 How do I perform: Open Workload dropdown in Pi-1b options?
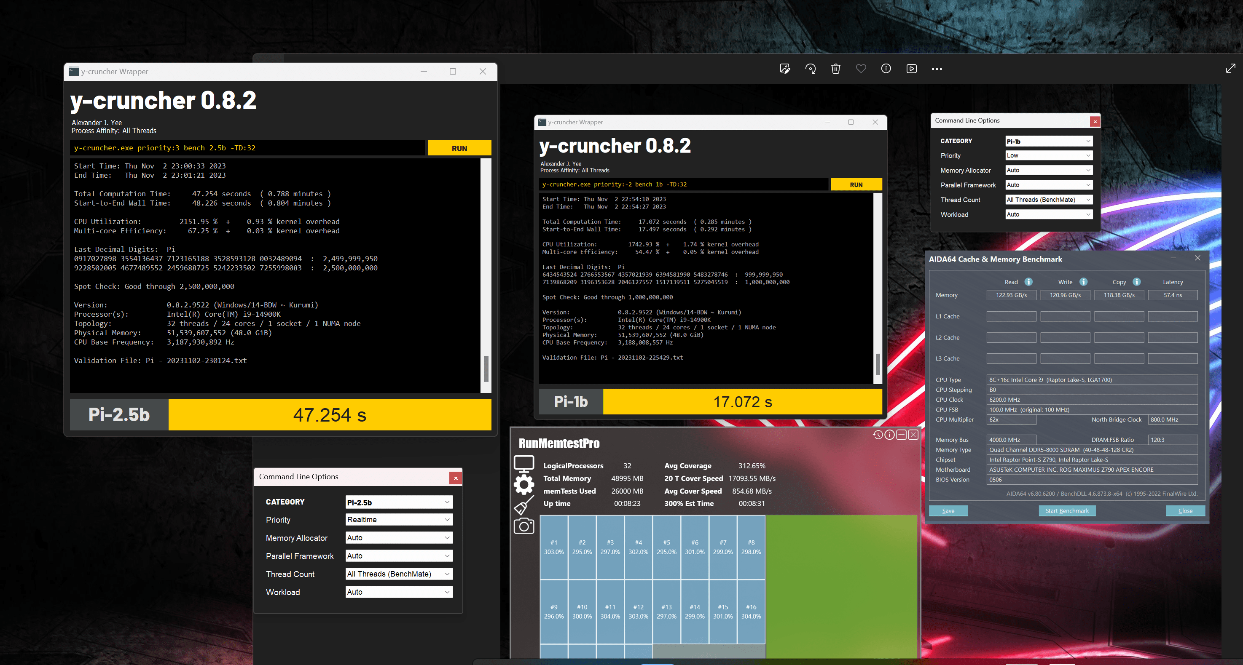point(1049,214)
